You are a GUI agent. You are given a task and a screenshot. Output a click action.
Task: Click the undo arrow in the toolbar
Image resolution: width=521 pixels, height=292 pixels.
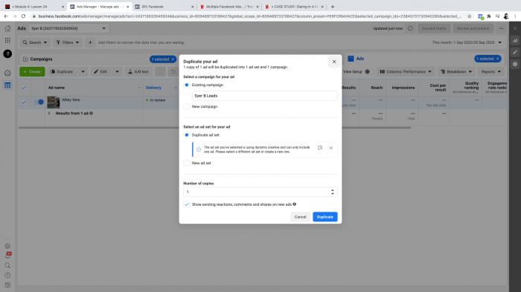[173, 71]
